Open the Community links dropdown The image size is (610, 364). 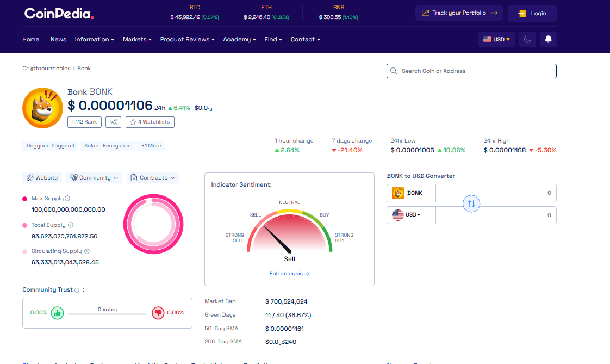94,178
